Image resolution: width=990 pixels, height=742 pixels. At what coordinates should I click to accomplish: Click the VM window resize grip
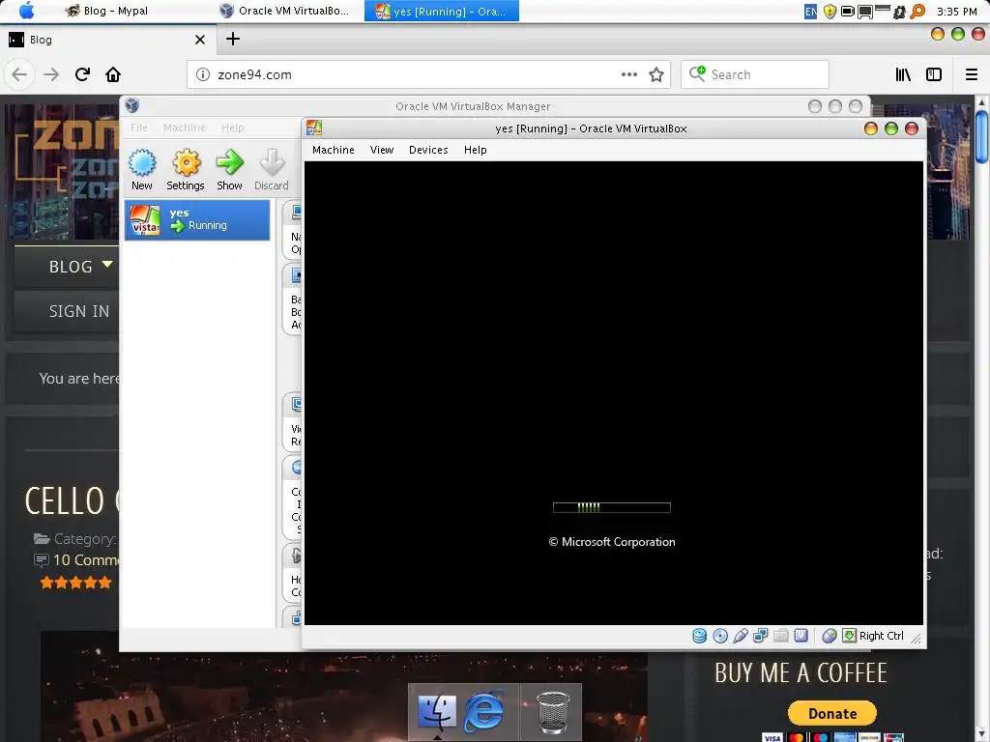(x=917, y=640)
